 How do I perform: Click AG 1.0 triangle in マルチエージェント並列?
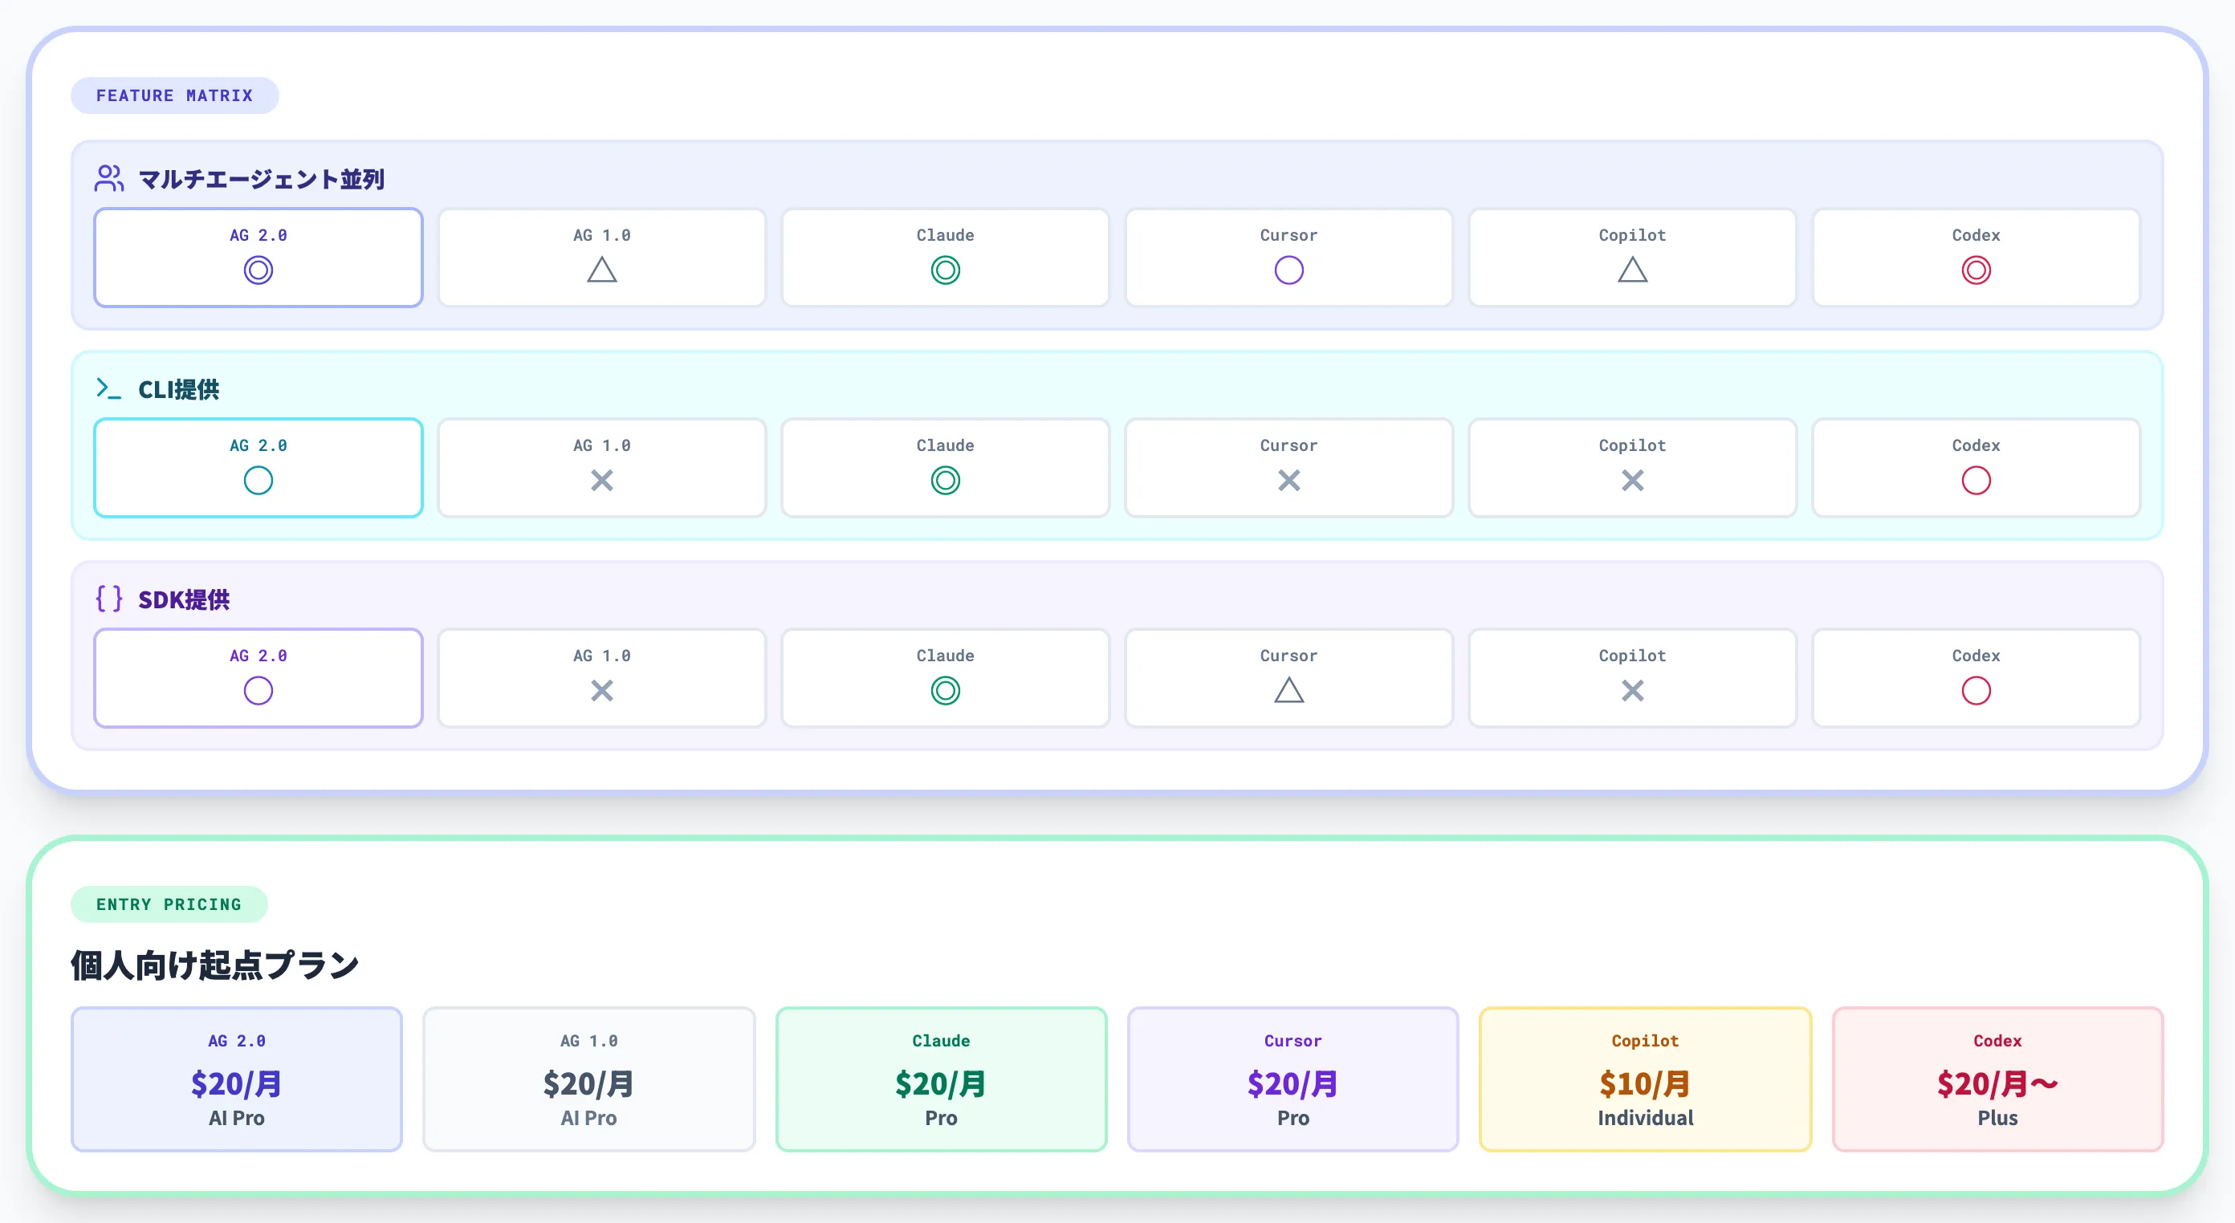click(x=602, y=270)
